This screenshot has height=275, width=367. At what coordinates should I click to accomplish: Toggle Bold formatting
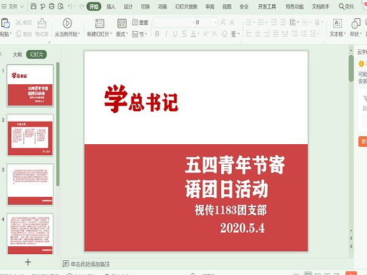pyautogui.click(x=157, y=34)
